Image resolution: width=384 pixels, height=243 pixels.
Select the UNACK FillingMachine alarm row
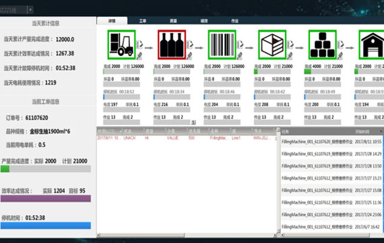[x=187, y=138]
